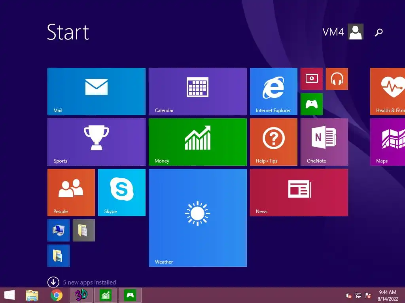Screen dimensions: 405x303
Task: Switch to the 3D app on taskbar
Action: point(81,295)
